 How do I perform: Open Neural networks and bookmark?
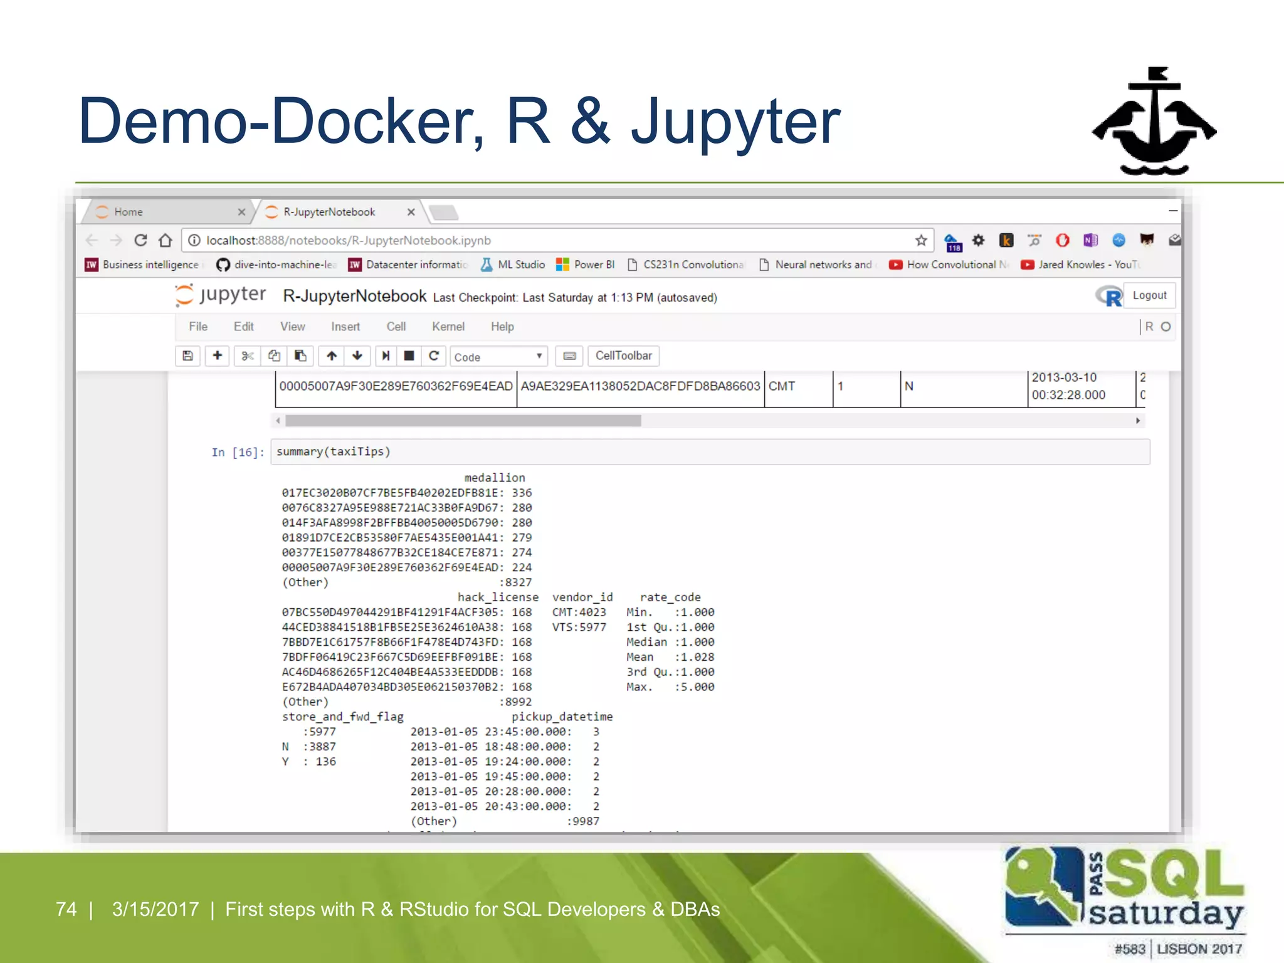tap(817, 265)
